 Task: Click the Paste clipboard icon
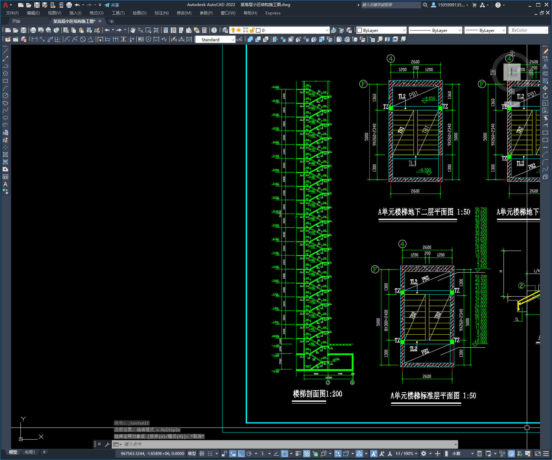click(x=81, y=30)
